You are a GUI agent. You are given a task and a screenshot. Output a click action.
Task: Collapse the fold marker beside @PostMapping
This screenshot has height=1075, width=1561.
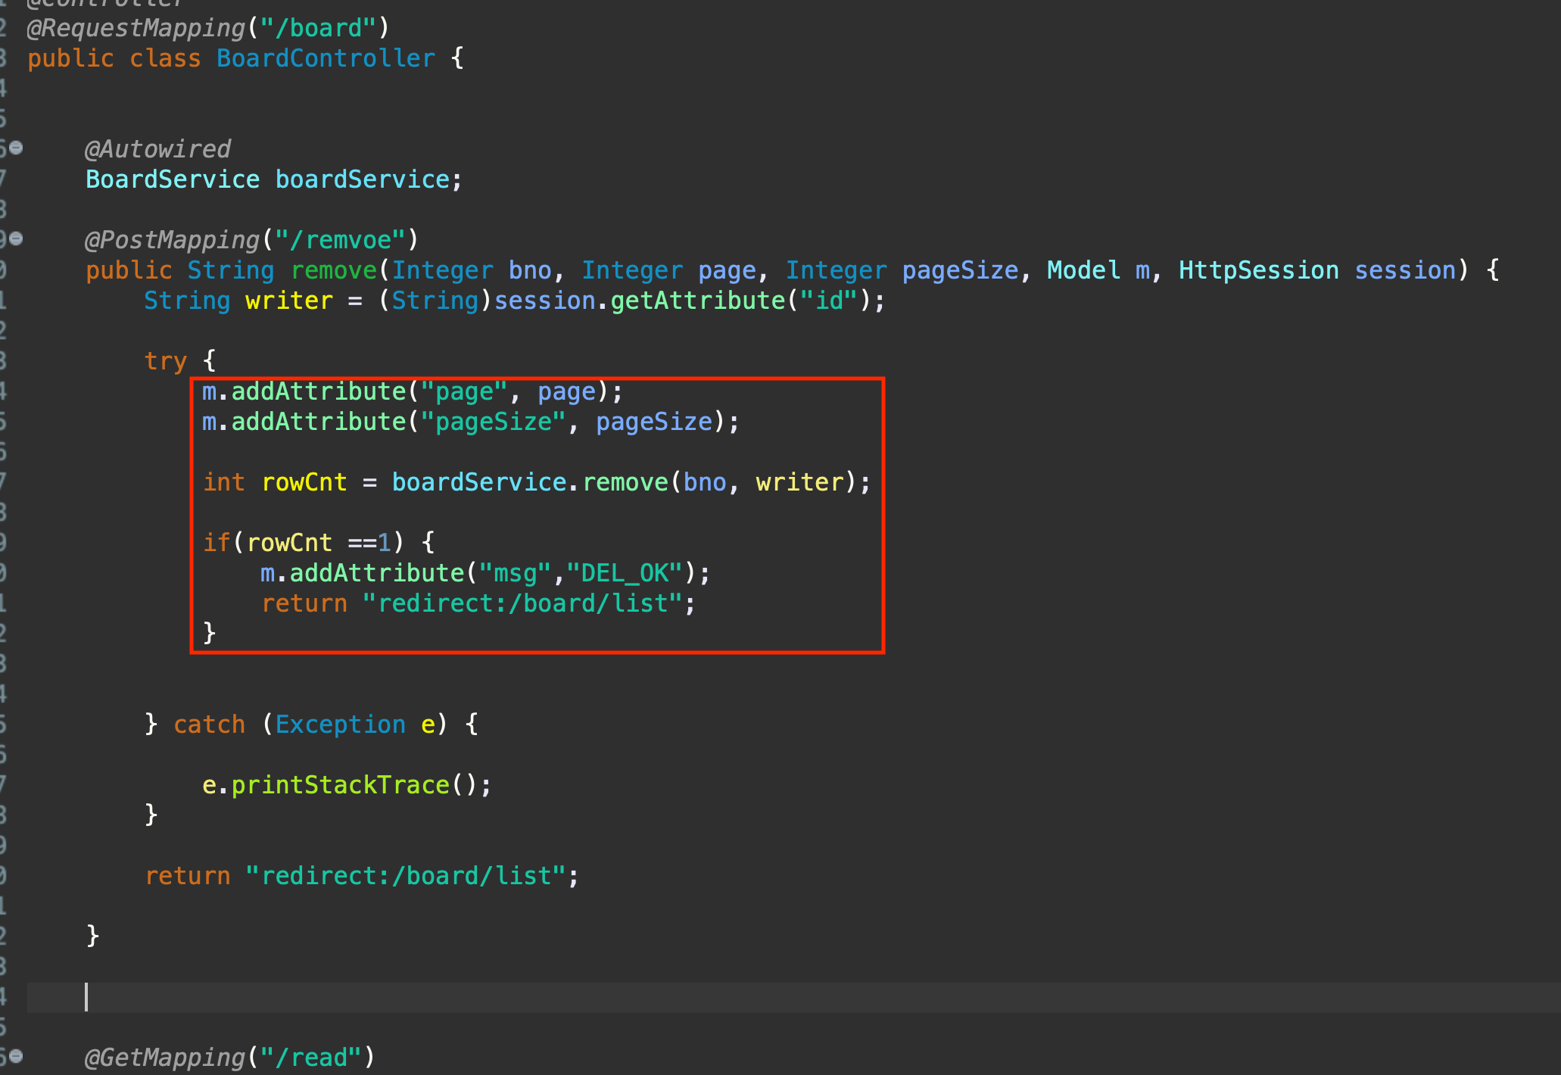point(16,238)
